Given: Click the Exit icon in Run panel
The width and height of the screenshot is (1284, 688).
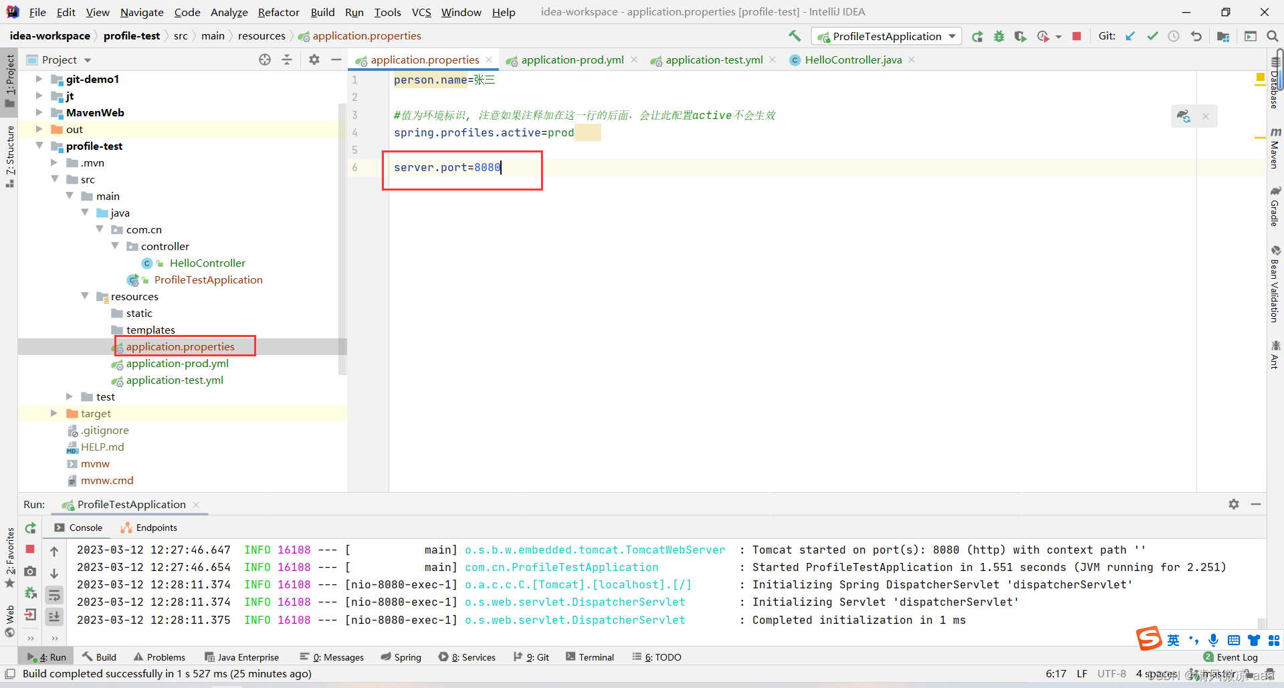Looking at the screenshot, I should click(30, 614).
